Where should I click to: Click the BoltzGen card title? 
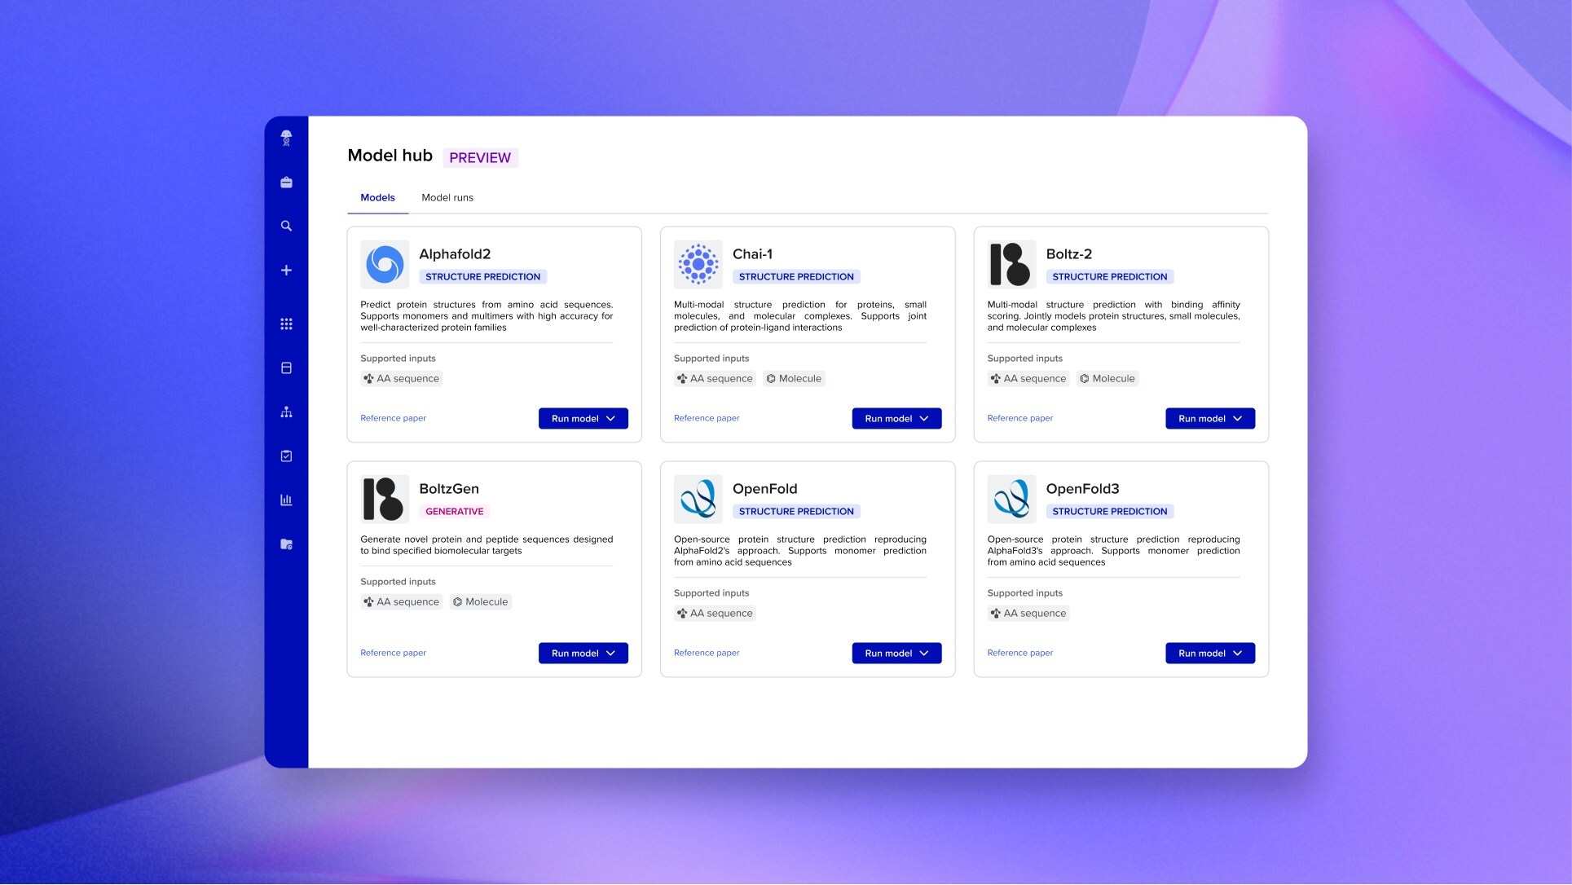449,489
